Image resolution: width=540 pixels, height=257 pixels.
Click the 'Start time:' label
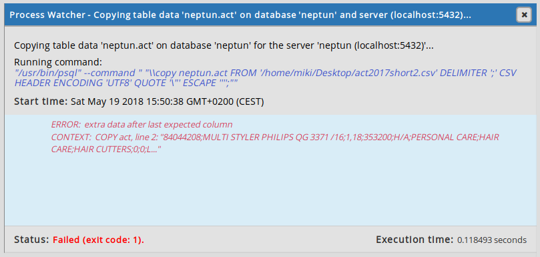coord(41,102)
